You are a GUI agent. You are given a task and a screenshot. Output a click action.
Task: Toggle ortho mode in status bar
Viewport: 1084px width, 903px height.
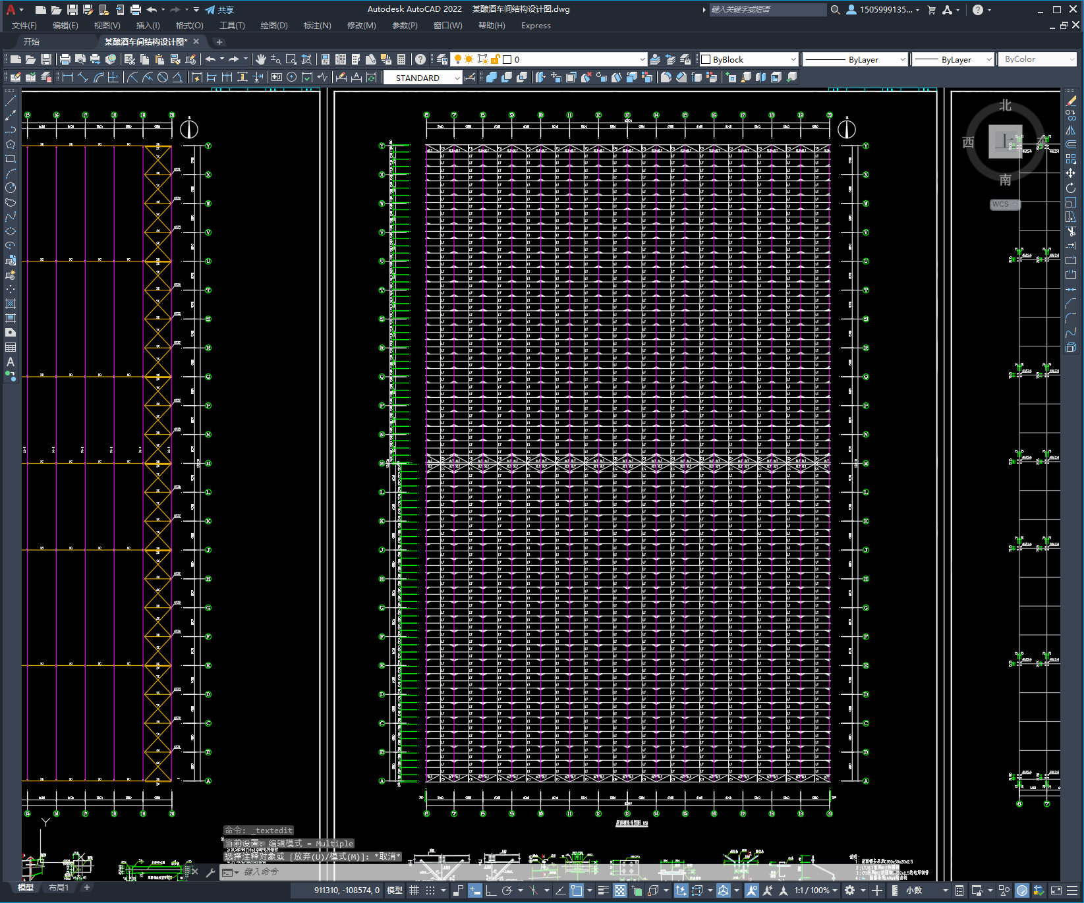[x=491, y=890]
